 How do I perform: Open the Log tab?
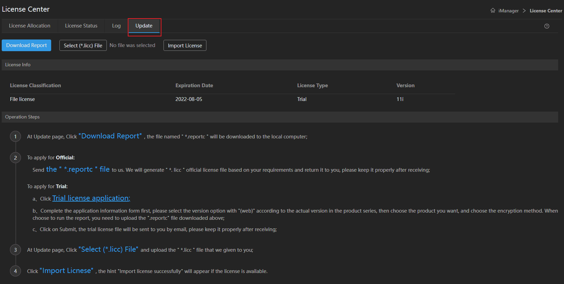116,26
